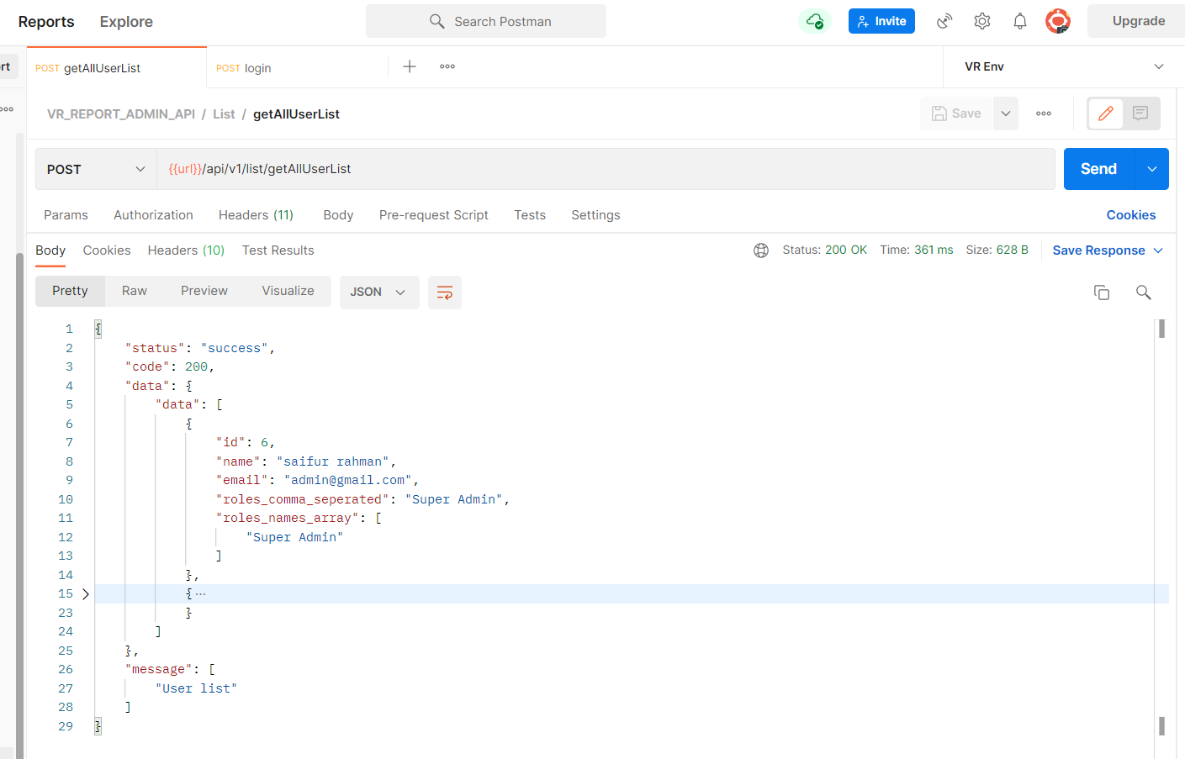The image size is (1185, 759).
Task: Click the Send button
Action: pyautogui.click(x=1099, y=169)
